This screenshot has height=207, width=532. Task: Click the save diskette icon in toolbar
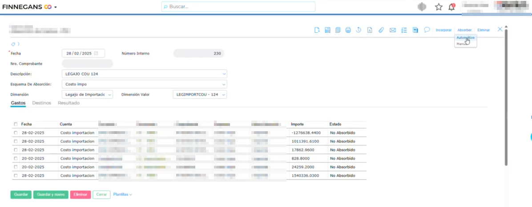pos(327,30)
